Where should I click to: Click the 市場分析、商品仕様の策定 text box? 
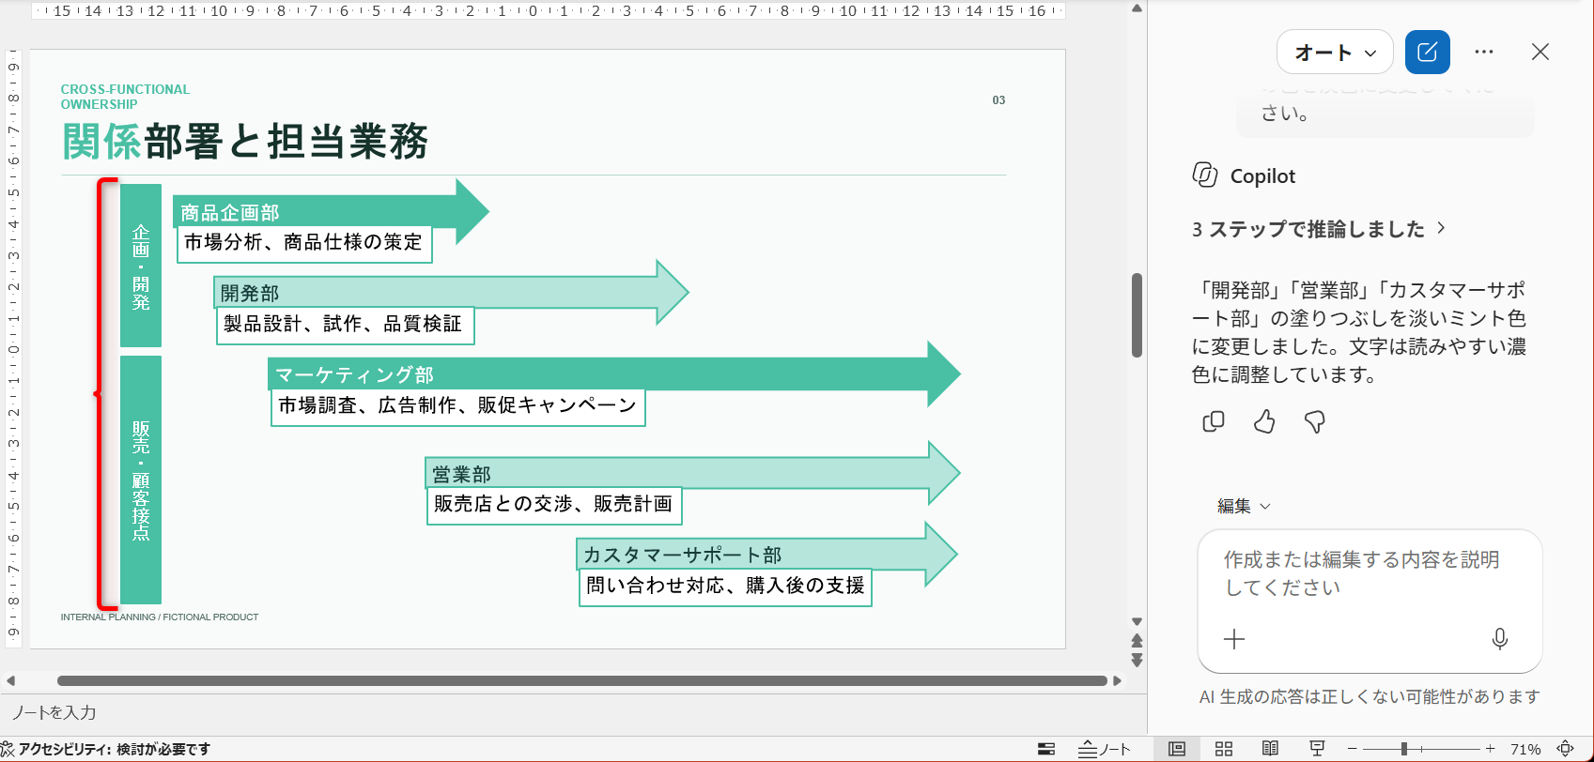(304, 243)
